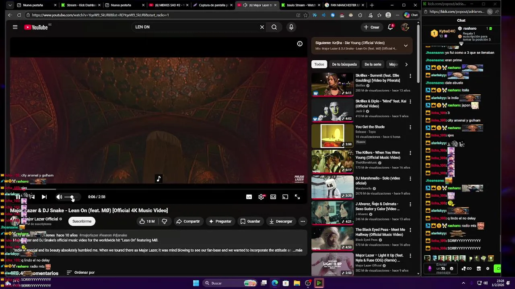The image size is (515, 289).
Task: Reload the YouTube page
Action: pyautogui.click(x=19, y=15)
